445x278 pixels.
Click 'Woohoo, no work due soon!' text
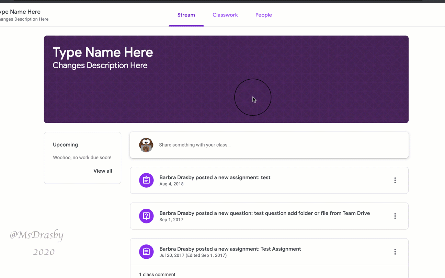82,158
